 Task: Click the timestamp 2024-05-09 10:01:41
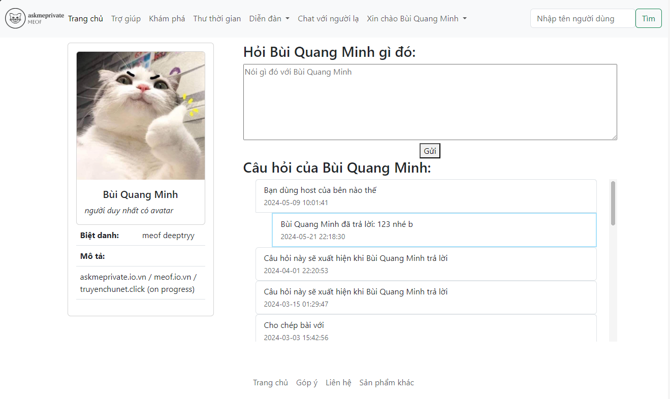click(x=296, y=203)
